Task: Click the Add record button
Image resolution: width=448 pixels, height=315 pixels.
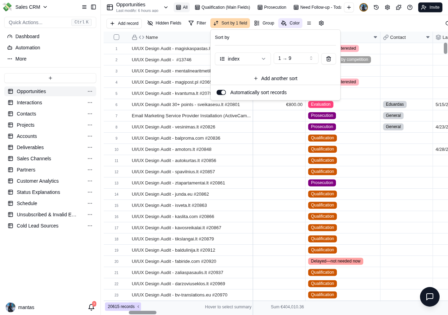Action: tap(124, 23)
